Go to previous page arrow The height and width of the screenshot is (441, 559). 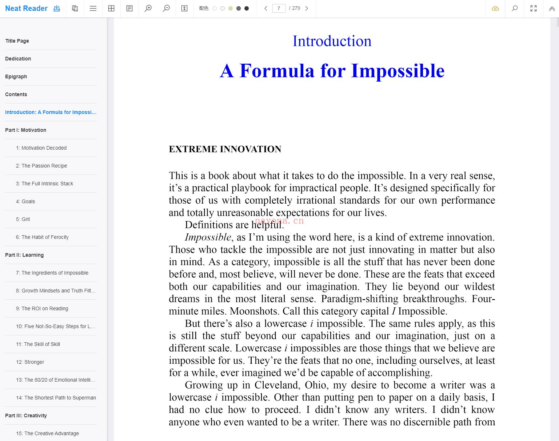coord(266,8)
